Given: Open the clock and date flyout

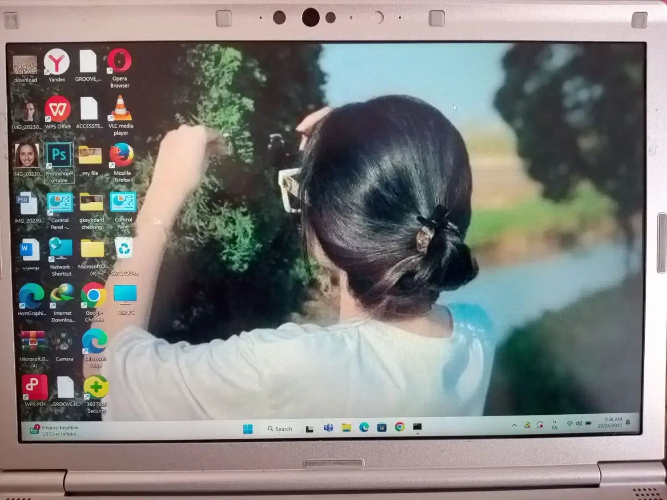Looking at the screenshot, I should point(610,422).
